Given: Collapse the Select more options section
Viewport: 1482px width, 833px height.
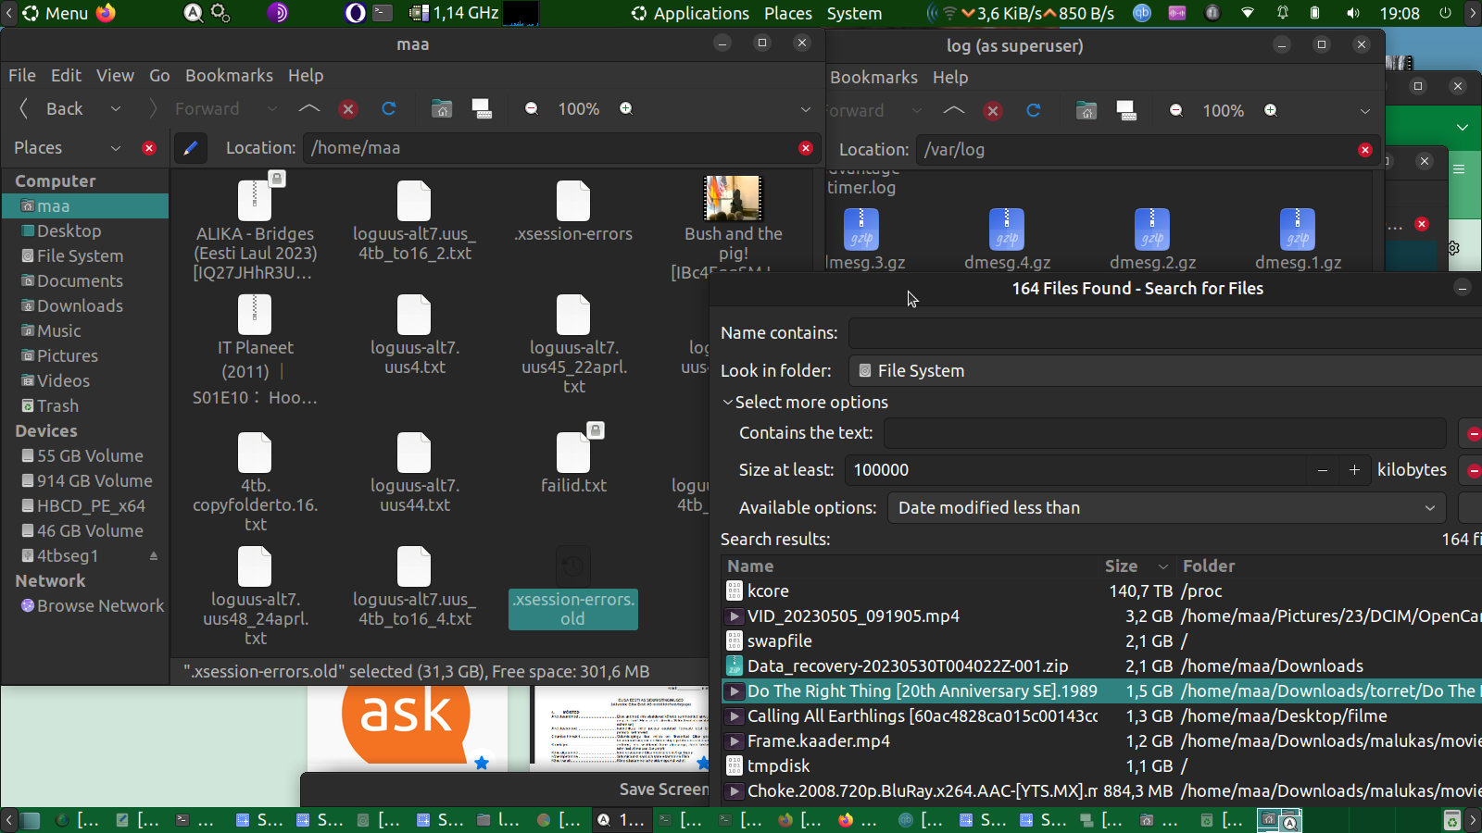Looking at the screenshot, I should point(728,403).
